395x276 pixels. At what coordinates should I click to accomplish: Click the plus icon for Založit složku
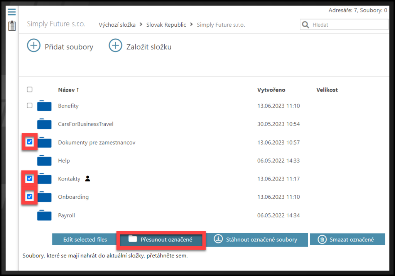pos(115,46)
